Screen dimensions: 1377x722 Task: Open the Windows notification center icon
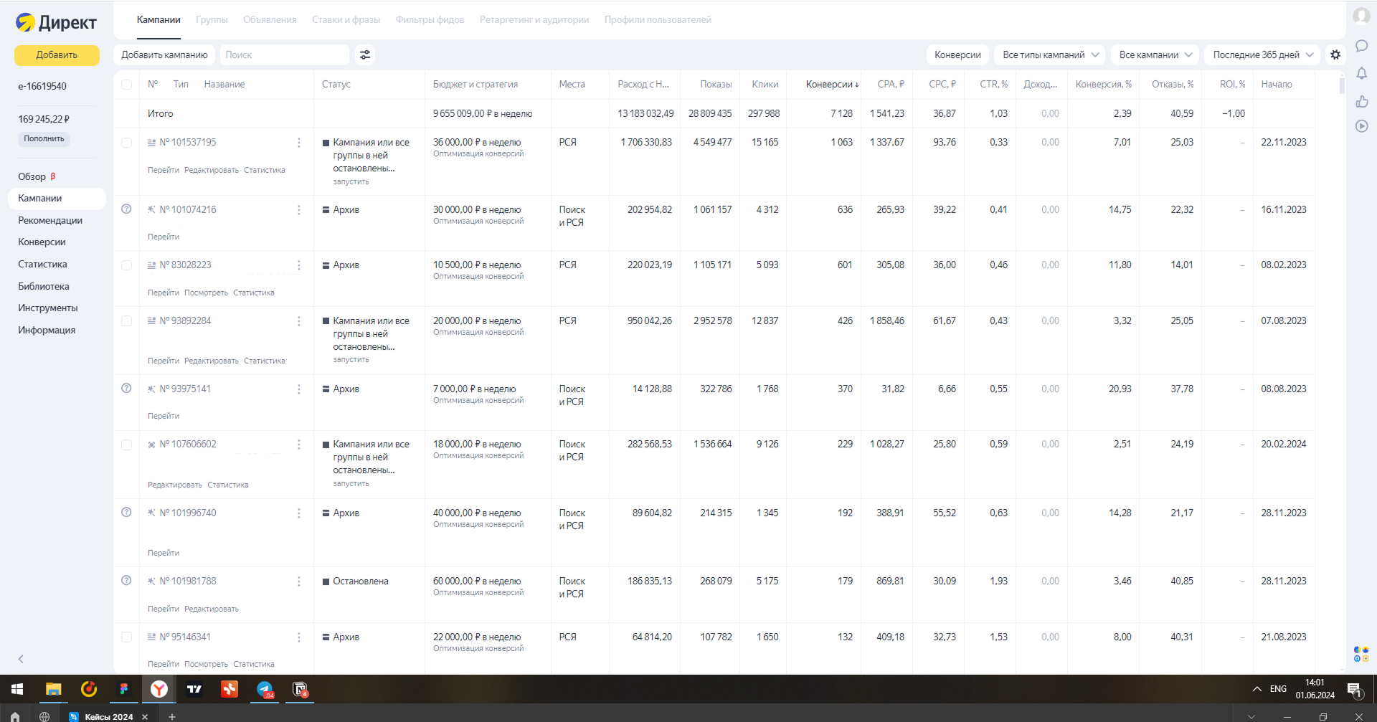[1354, 690]
